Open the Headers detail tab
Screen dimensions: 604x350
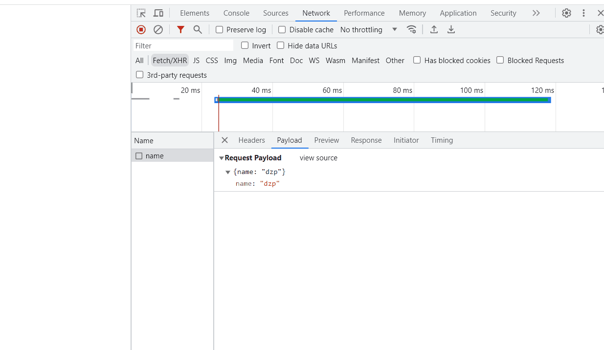click(x=252, y=140)
